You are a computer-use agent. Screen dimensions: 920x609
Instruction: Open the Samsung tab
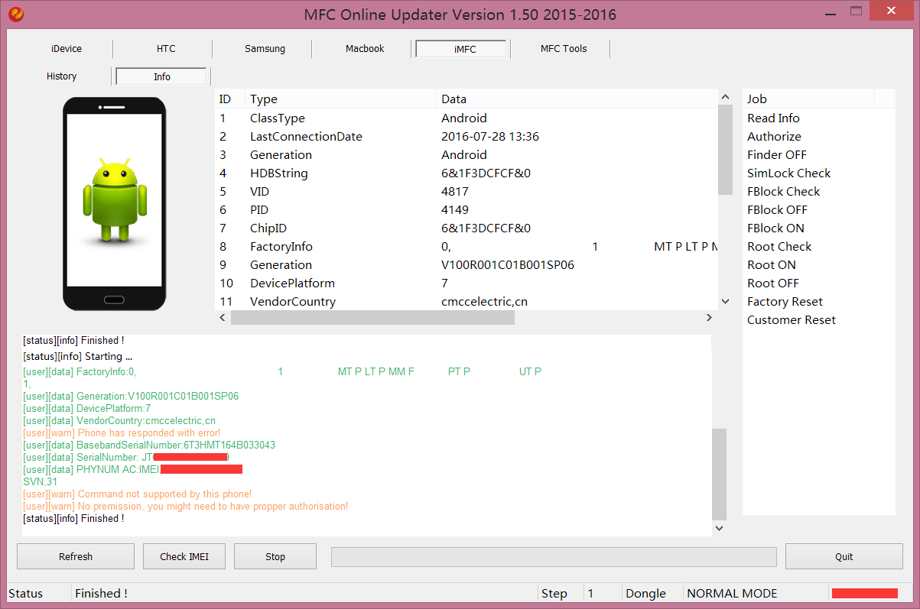point(265,49)
